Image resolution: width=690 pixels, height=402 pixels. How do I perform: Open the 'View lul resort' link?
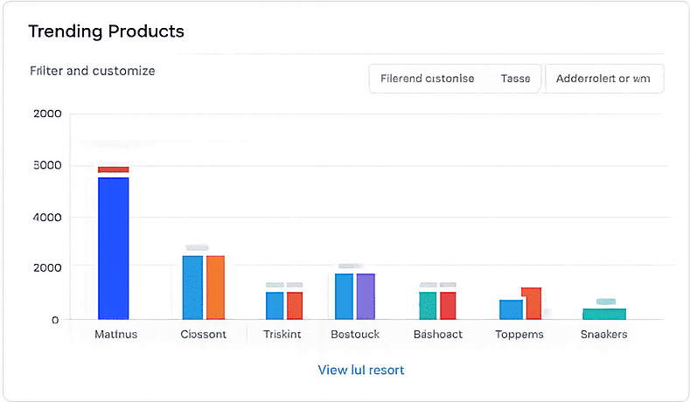[361, 370]
